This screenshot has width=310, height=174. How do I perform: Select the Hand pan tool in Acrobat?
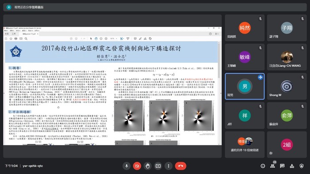[96, 38]
